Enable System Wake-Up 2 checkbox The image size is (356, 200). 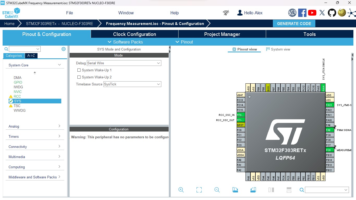point(79,77)
